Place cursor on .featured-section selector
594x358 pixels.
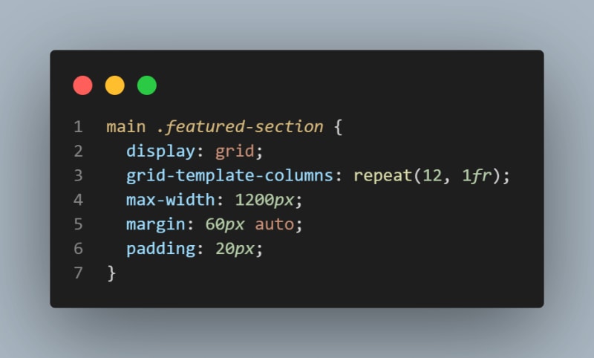point(240,127)
